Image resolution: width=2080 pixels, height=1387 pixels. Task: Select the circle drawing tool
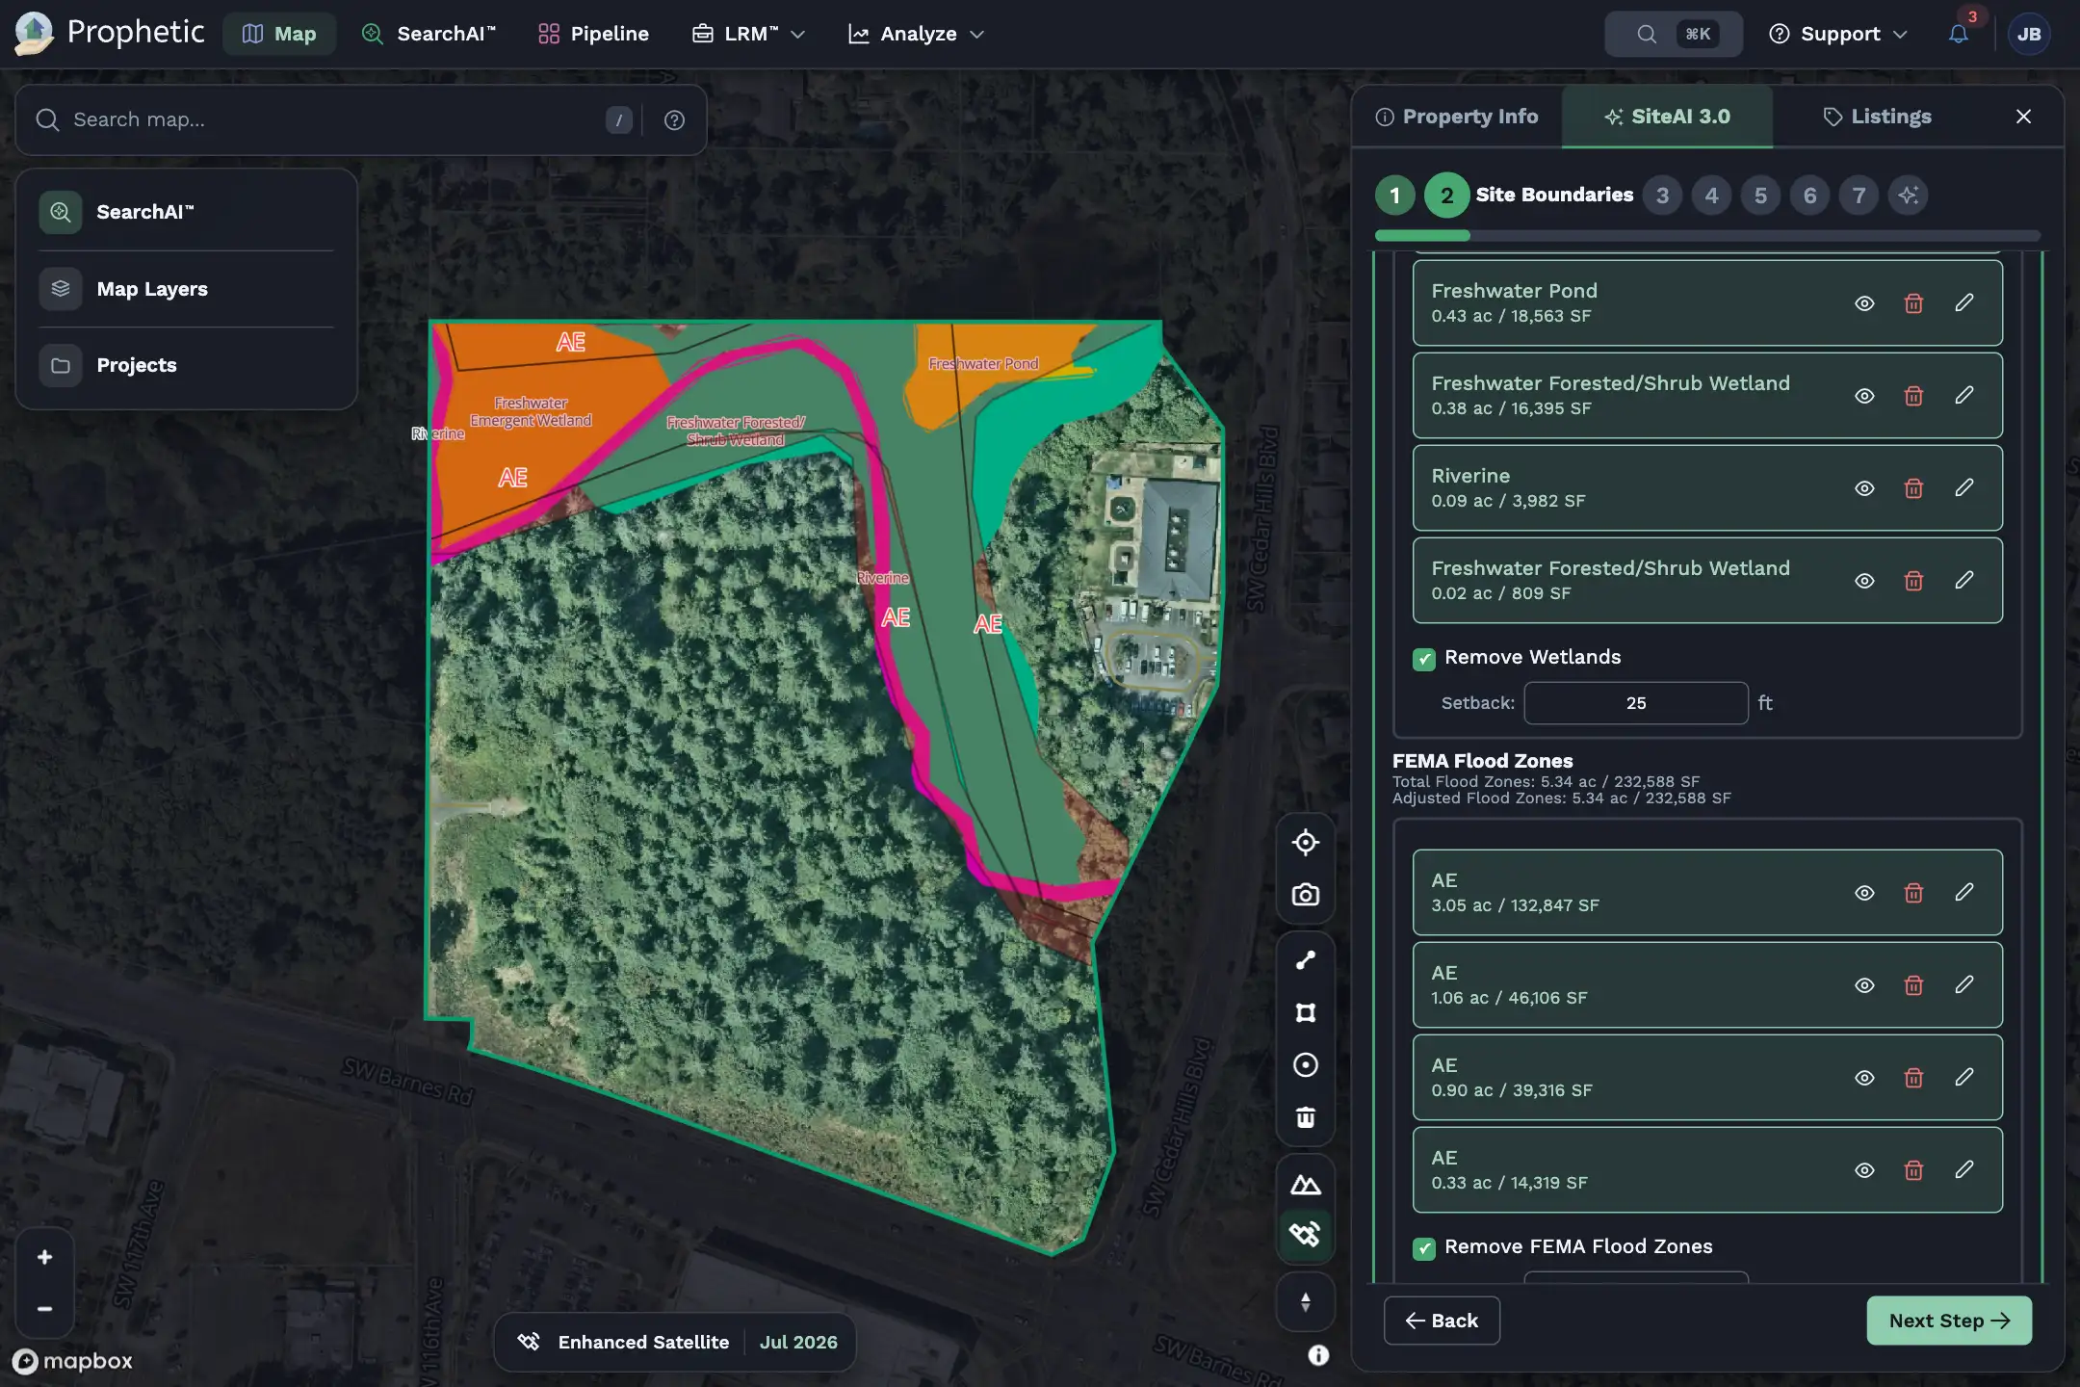pos(1305,1064)
